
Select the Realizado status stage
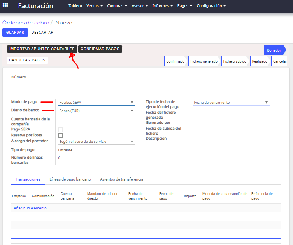click(260, 61)
